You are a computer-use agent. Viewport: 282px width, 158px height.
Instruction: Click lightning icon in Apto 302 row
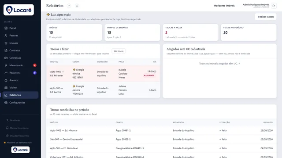click(x=74, y=86)
